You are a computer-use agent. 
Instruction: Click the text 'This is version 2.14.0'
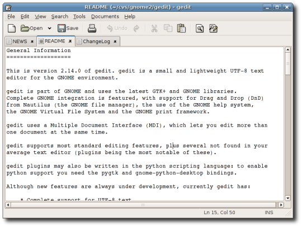pos(44,71)
